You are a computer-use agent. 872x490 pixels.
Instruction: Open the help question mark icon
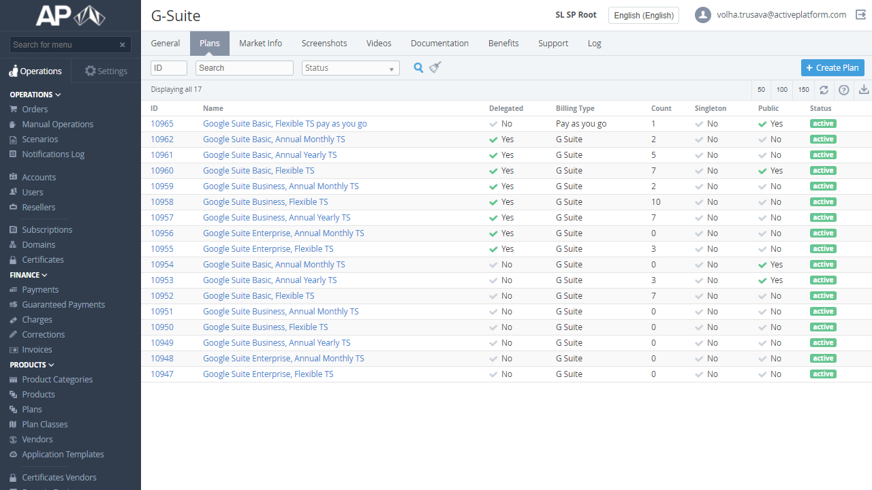(843, 90)
